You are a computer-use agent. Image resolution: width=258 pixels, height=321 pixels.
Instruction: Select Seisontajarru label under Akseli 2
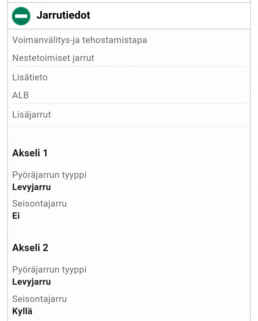(x=39, y=299)
